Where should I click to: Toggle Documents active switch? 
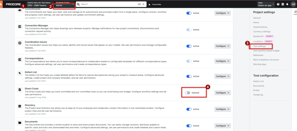(x=189, y=126)
